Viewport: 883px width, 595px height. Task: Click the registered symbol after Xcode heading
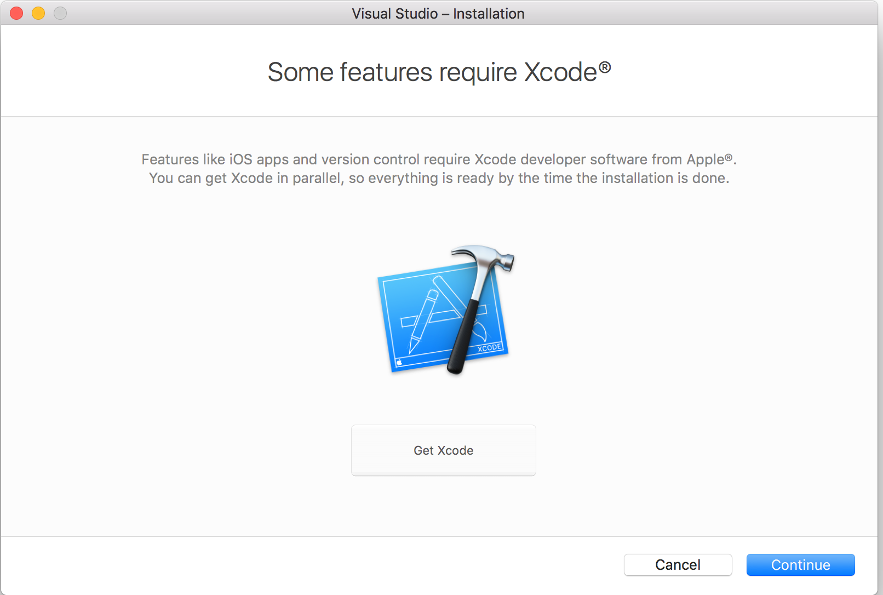[x=605, y=67]
